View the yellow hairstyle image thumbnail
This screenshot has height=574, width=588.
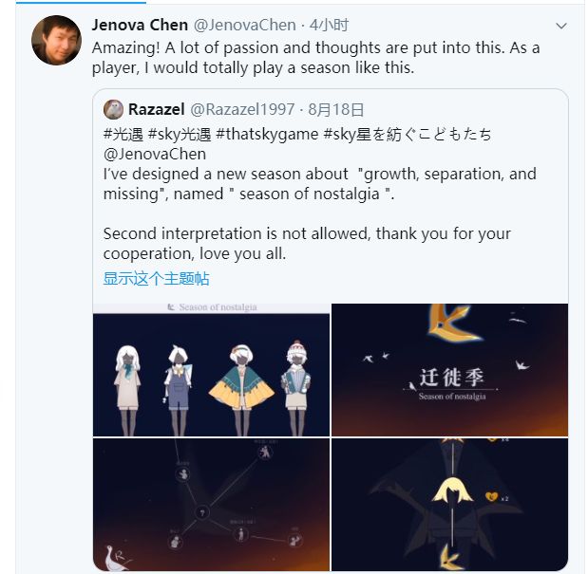(449, 505)
